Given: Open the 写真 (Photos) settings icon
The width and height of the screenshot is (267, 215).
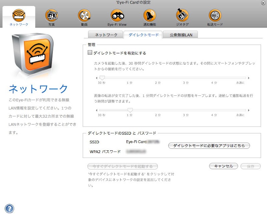Looking at the screenshot, I should (x=51, y=15).
